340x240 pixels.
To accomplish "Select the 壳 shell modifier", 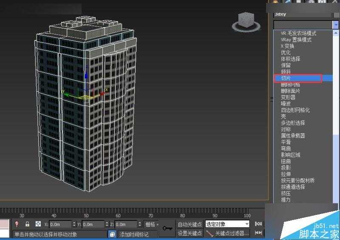I will pos(283,117).
